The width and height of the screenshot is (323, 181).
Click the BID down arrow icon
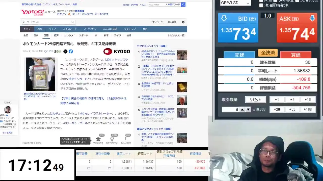[224, 18]
